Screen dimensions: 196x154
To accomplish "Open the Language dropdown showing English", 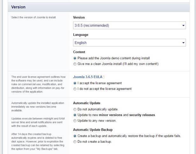I will (129, 42).
